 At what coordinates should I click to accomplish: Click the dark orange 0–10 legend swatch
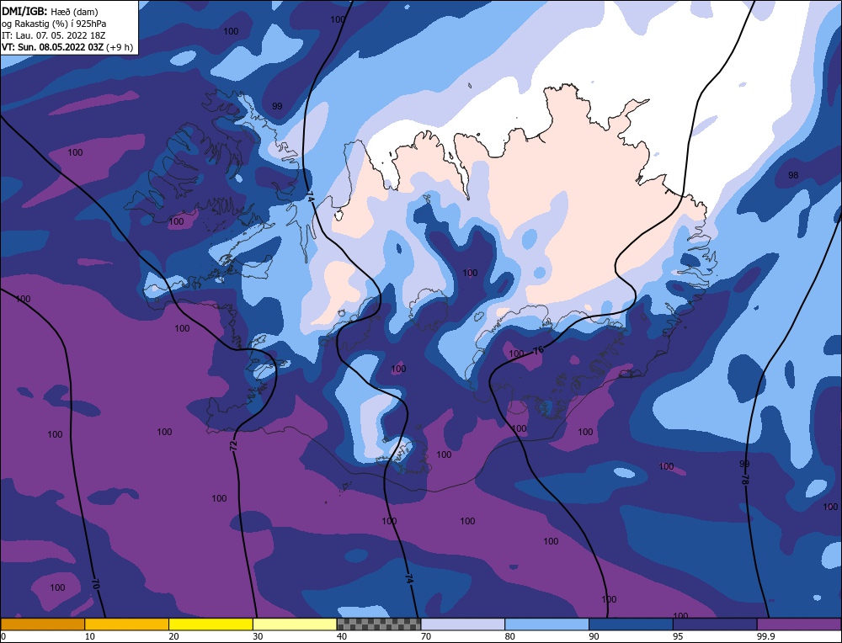42,624
